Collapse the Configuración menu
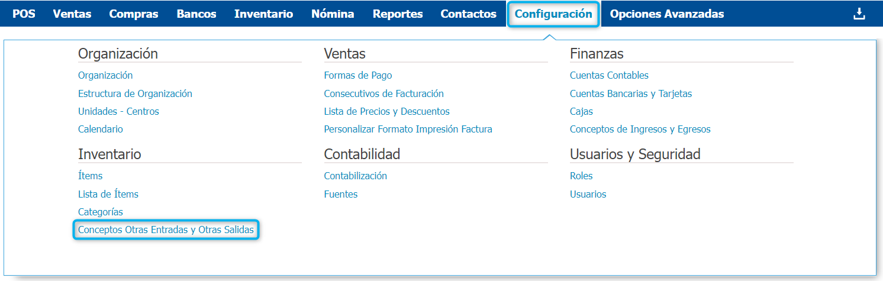 pos(553,14)
